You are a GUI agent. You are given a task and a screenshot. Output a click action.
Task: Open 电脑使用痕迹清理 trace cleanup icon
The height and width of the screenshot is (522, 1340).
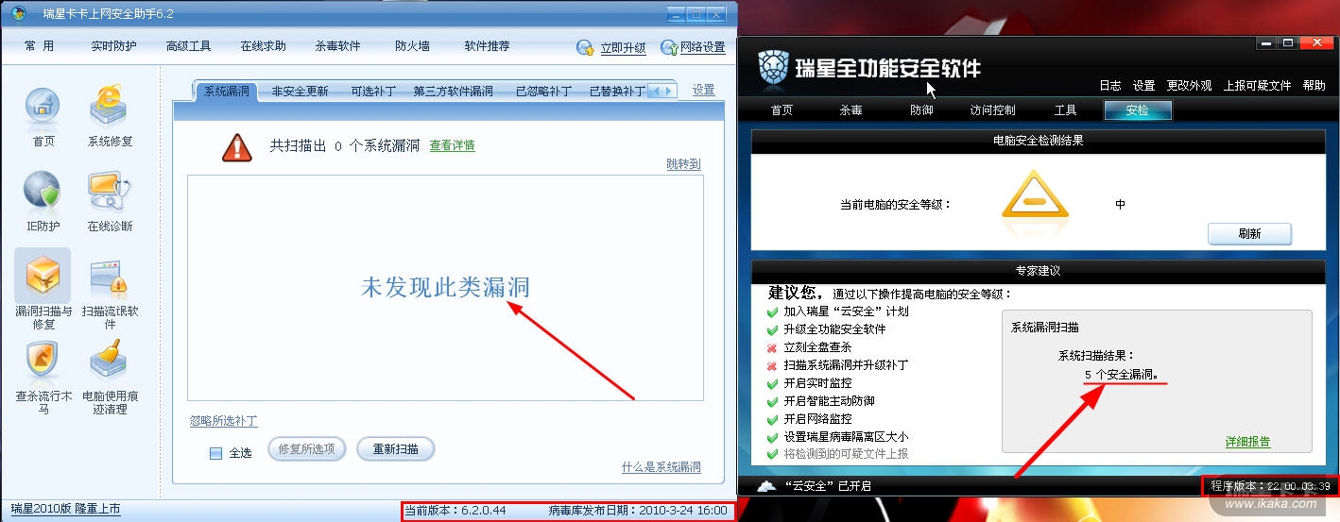tap(110, 360)
